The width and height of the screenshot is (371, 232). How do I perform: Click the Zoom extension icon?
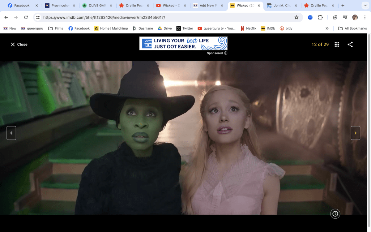(x=310, y=17)
